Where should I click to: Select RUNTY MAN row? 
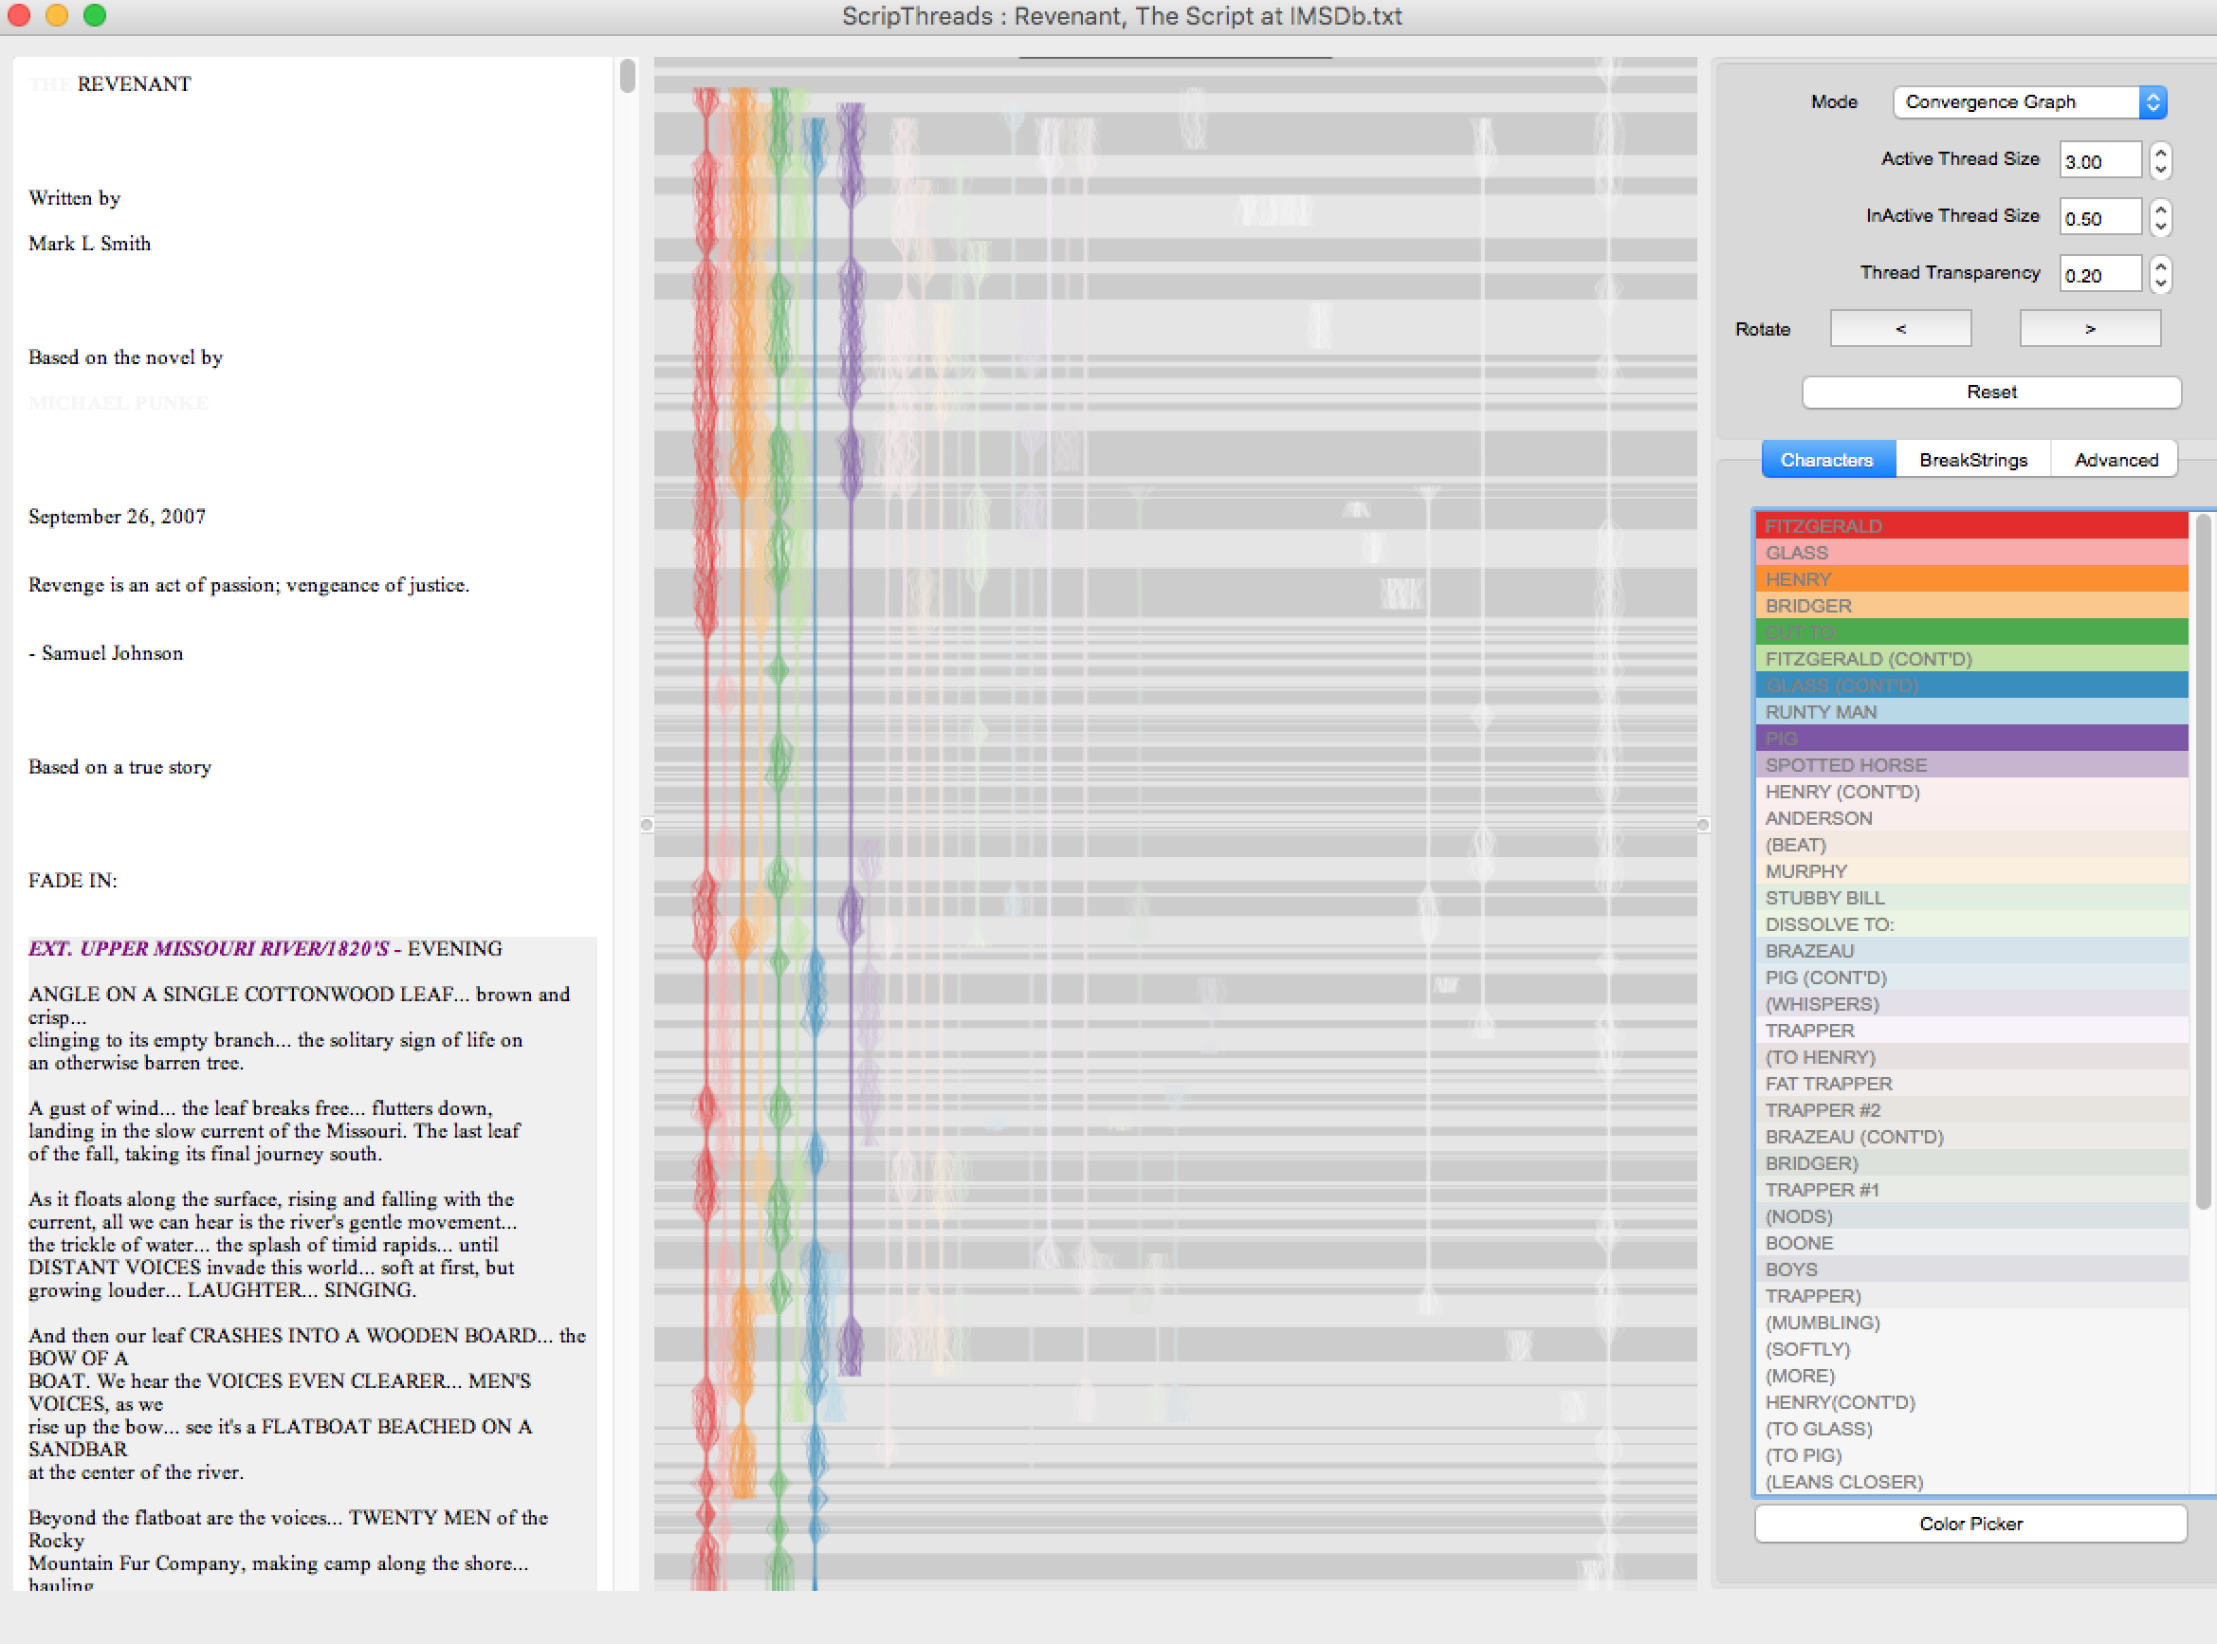point(1971,711)
